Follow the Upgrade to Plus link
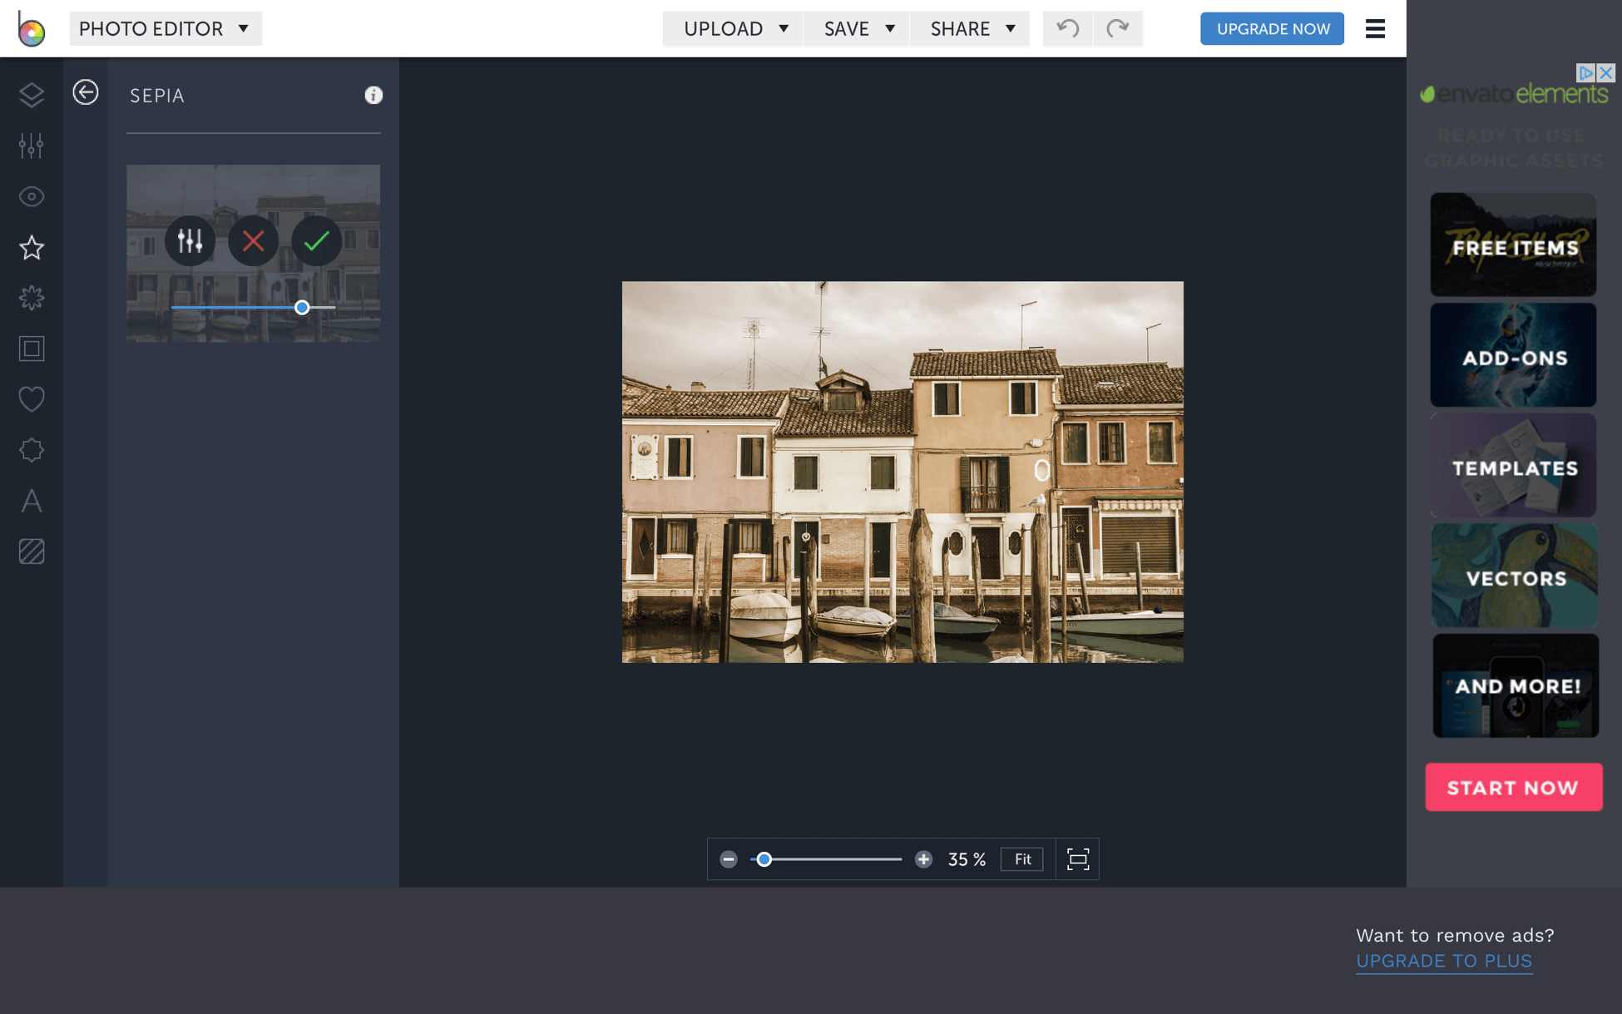 [x=1444, y=961]
